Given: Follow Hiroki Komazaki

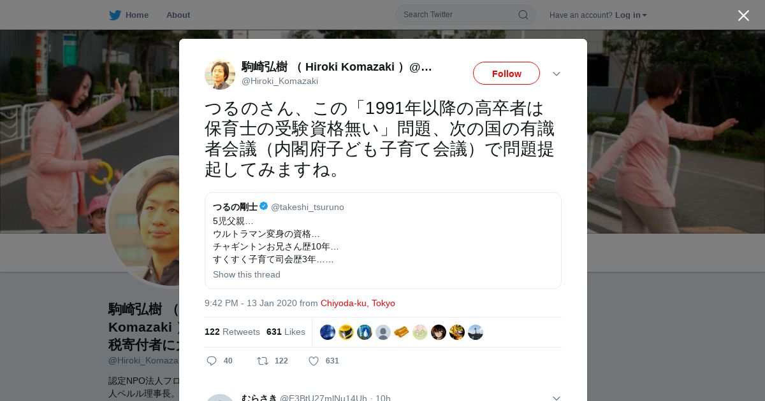Looking at the screenshot, I should 506,73.
